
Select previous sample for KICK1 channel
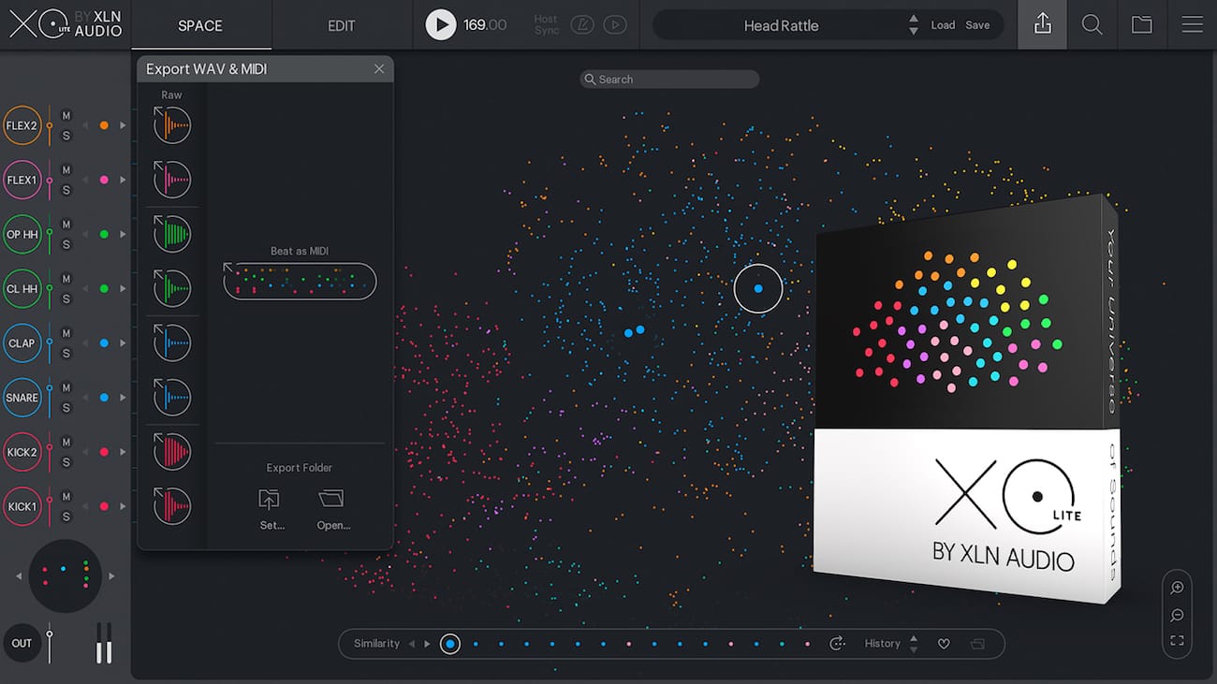tap(85, 506)
